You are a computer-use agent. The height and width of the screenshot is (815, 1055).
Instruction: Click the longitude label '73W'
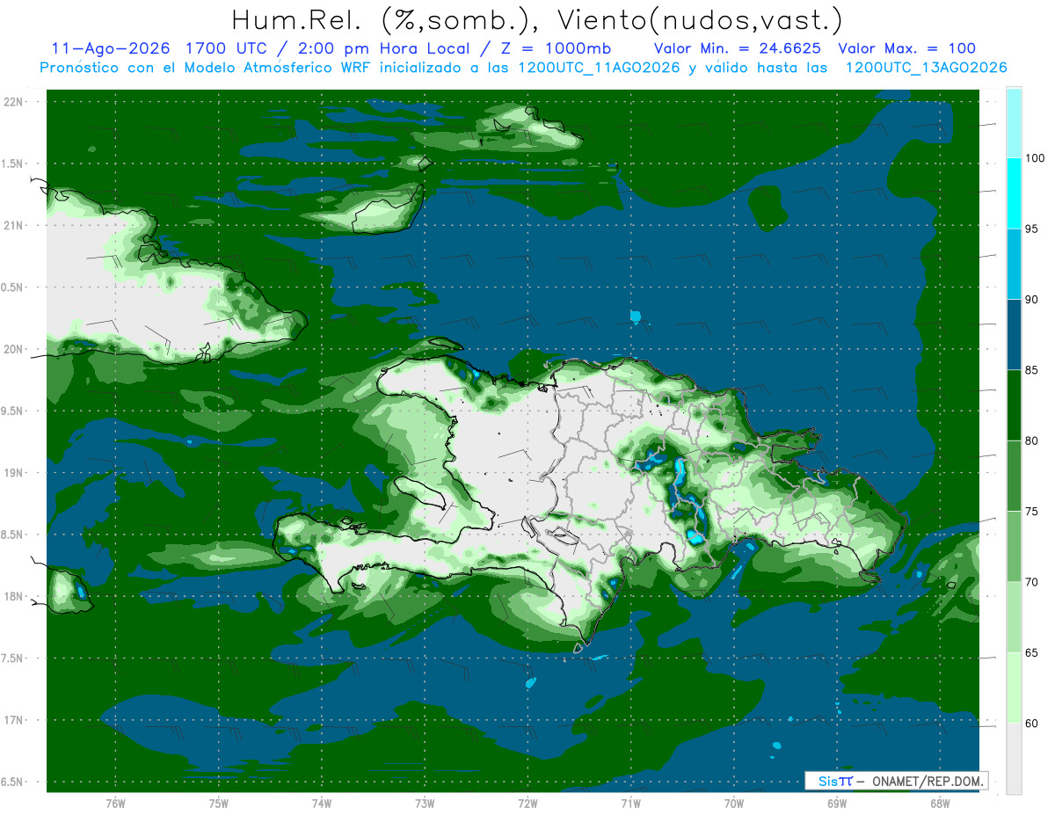[425, 804]
